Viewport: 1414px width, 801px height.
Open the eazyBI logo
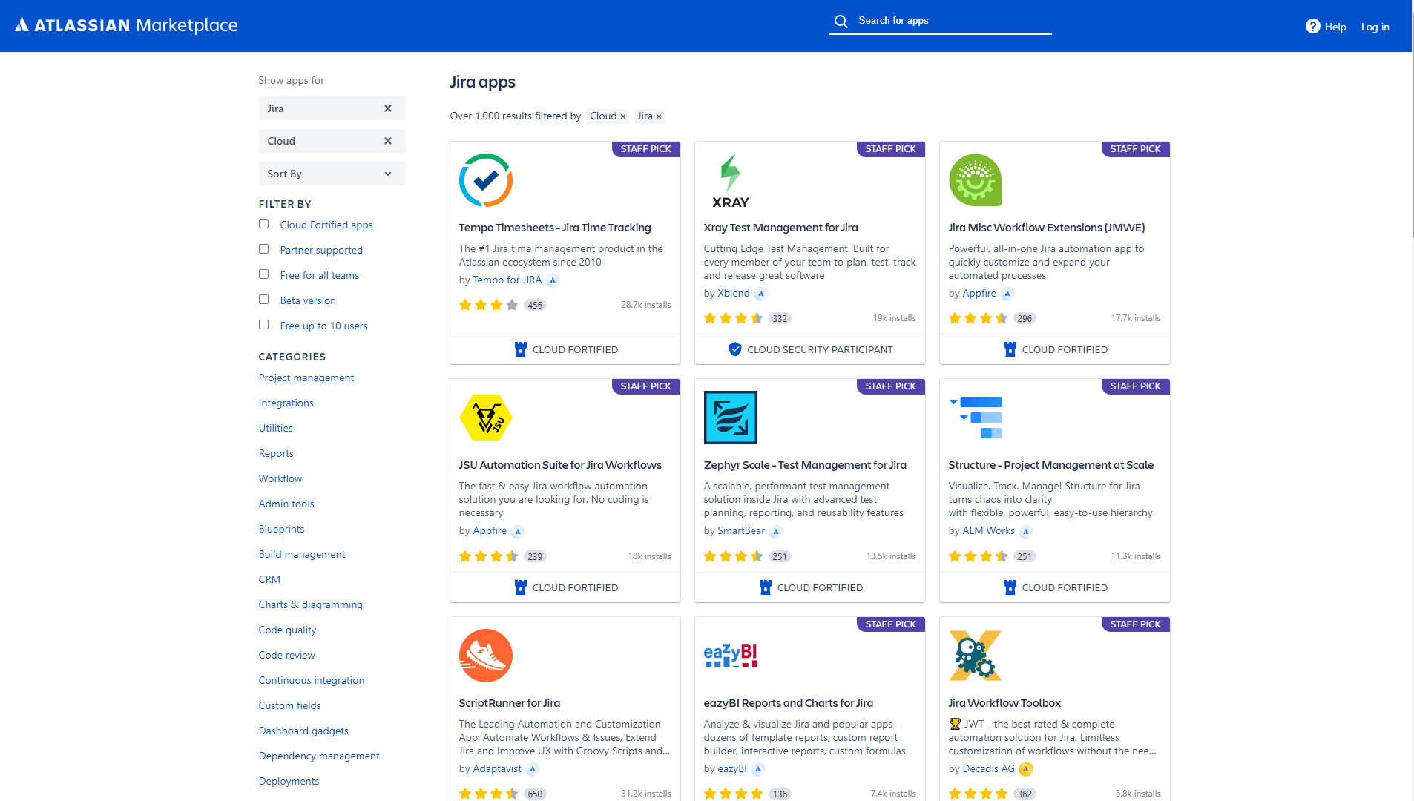pyautogui.click(x=731, y=656)
